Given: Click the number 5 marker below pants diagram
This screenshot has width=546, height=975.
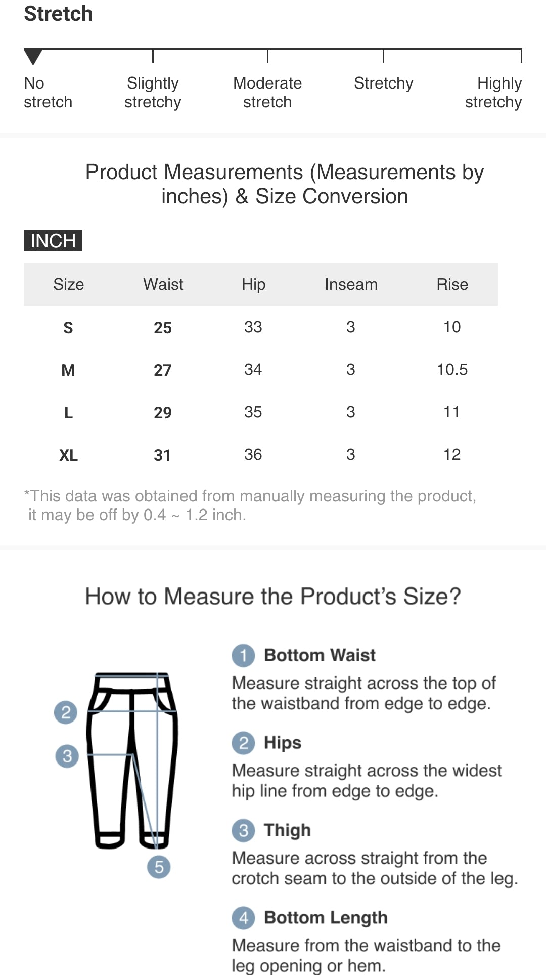Looking at the screenshot, I should (159, 867).
